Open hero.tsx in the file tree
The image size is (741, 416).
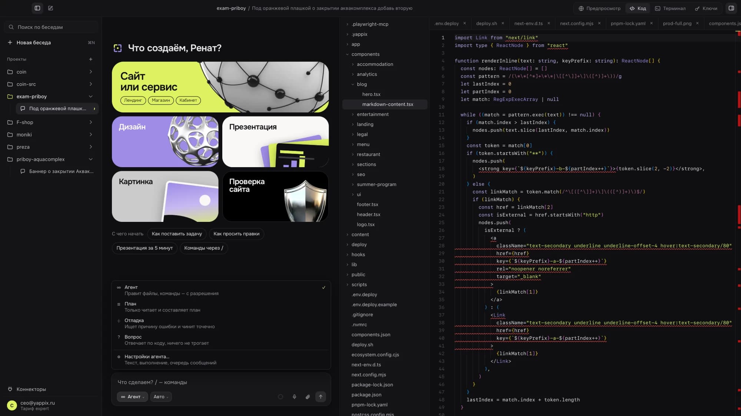pos(371,94)
